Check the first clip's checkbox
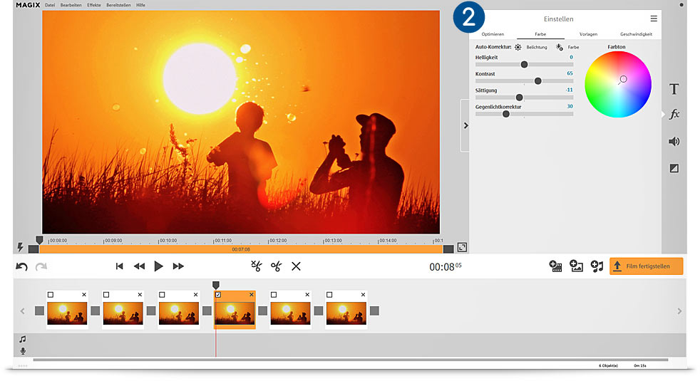 click(x=51, y=294)
